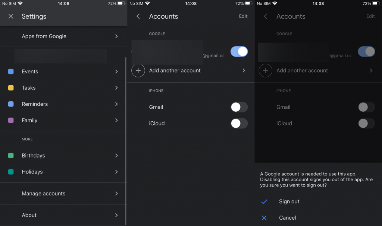
Task: Tap the chevron for Add another account, middle screen
Action: pos(244,70)
